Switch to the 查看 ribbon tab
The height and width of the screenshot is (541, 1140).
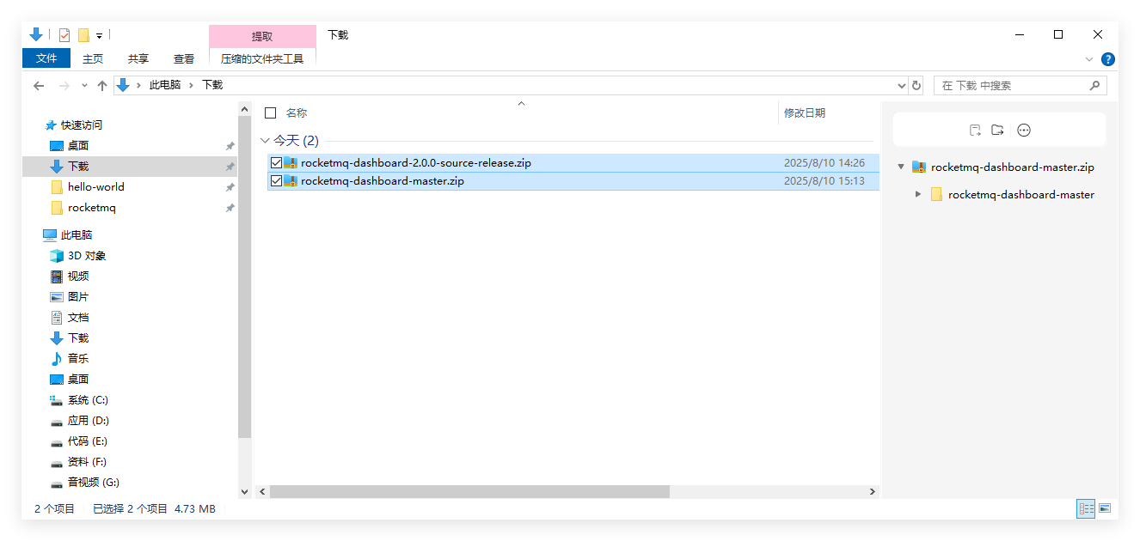click(x=184, y=58)
